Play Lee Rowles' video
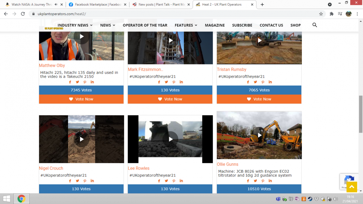Image resolution: width=363 pixels, height=204 pixels. [x=170, y=139]
